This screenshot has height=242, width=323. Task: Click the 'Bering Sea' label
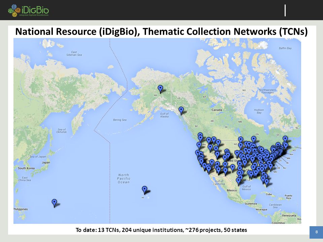coord(120,120)
